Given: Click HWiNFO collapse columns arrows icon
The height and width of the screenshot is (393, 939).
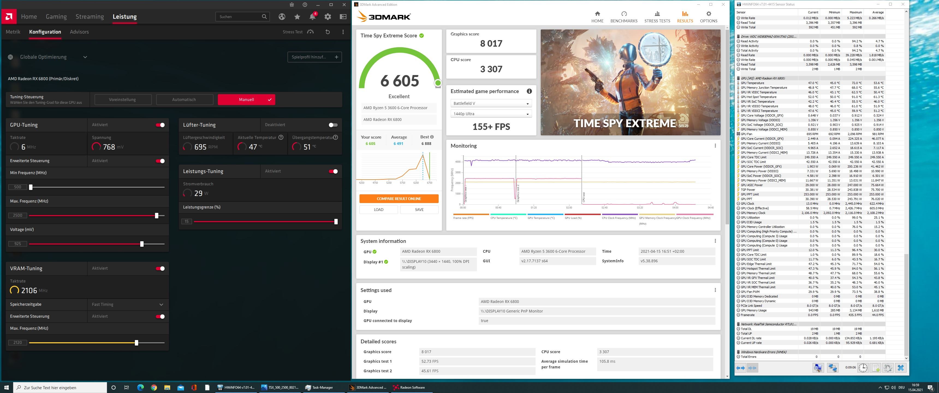Looking at the screenshot, I should point(752,368).
